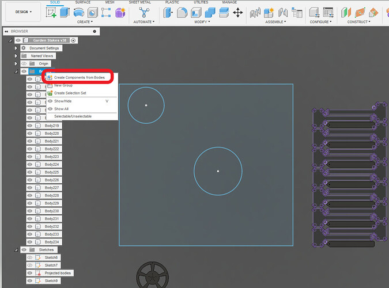
Task: Switch to the Plastic tab
Action: [x=172, y=2]
